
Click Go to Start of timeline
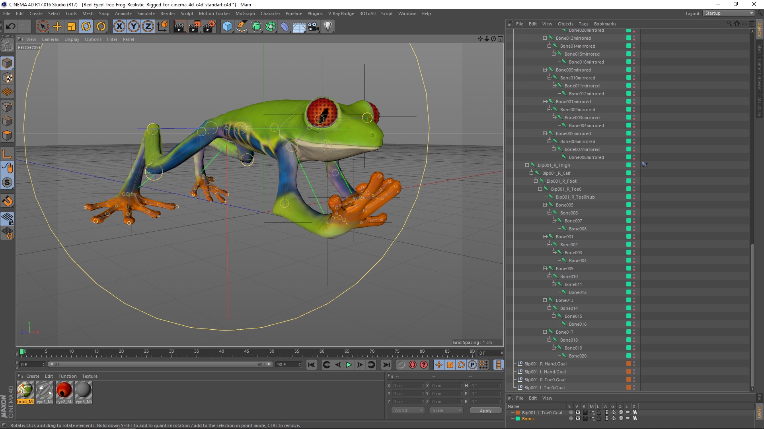tap(312, 365)
